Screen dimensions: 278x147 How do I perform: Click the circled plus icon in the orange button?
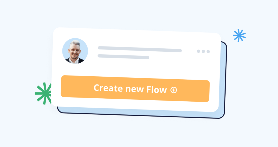point(173,90)
